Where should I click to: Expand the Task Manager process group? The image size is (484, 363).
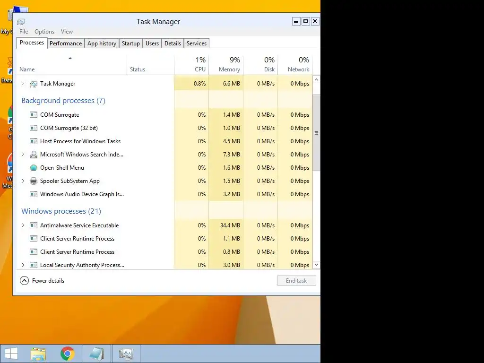23,84
